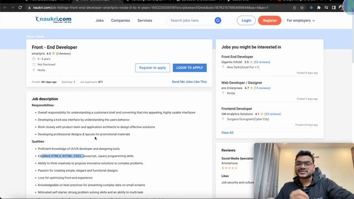354x199 pixels.
Task: Click the presenter webcam video overlay
Action: (x=304, y=171)
